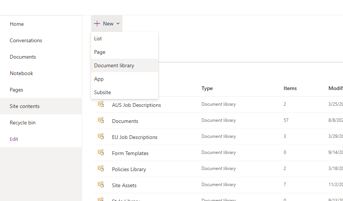This screenshot has height=201, width=343.
Task: Open Home in the left navigation
Action: click(x=17, y=24)
